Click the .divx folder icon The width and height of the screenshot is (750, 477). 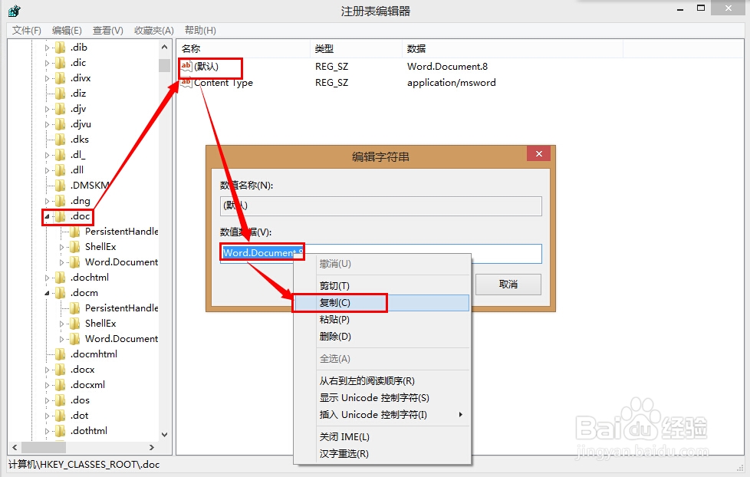pyautogui.click(x=61, y=78)
